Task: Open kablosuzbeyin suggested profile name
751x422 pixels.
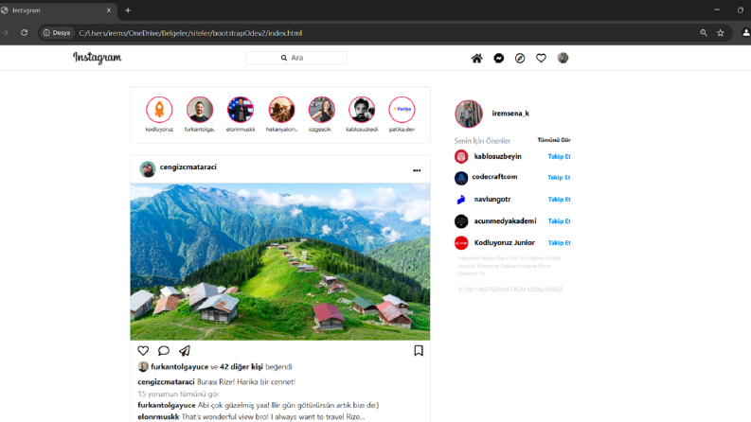Action: (497, 156)
